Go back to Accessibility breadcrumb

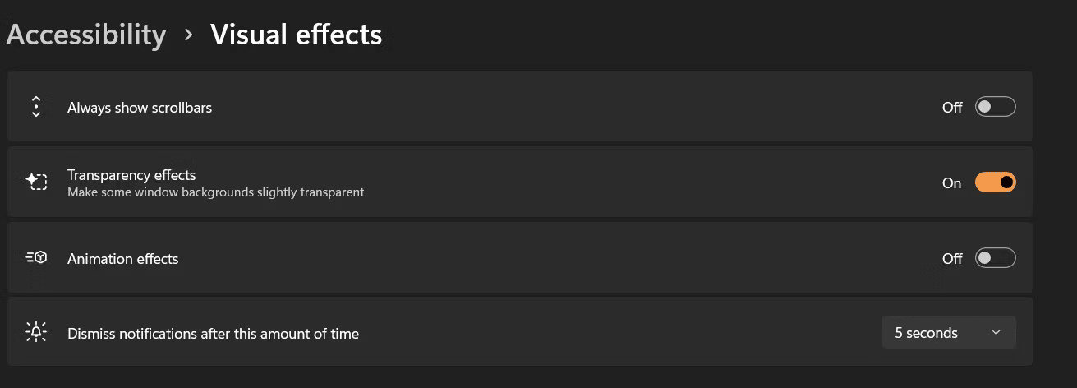86,35
